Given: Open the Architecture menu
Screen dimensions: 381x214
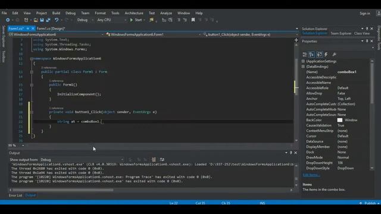Looking at the screenshot, I should click(x=134, y=13).
